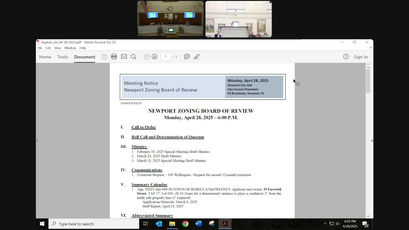
Task: Send file by email envelope icon
Action: click(124, 57)
